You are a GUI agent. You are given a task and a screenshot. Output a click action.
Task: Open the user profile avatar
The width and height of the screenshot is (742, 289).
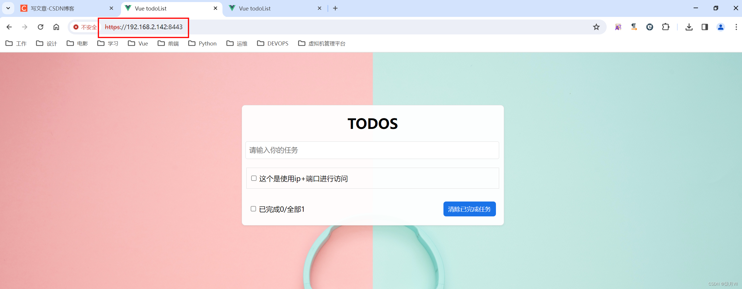(x=720, y=27)
